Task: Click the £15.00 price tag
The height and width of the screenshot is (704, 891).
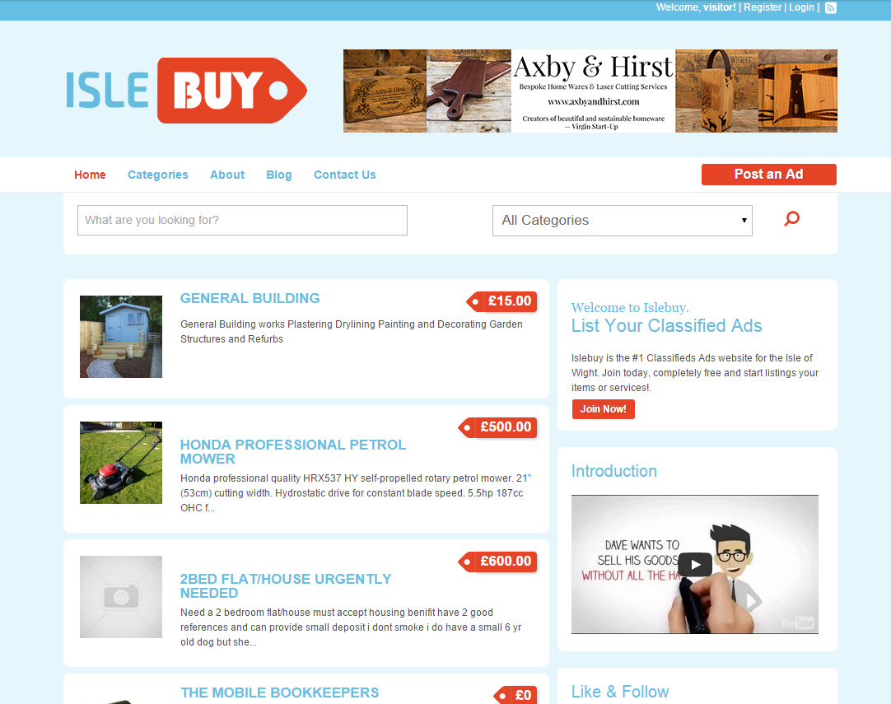Action: point(501,301)
